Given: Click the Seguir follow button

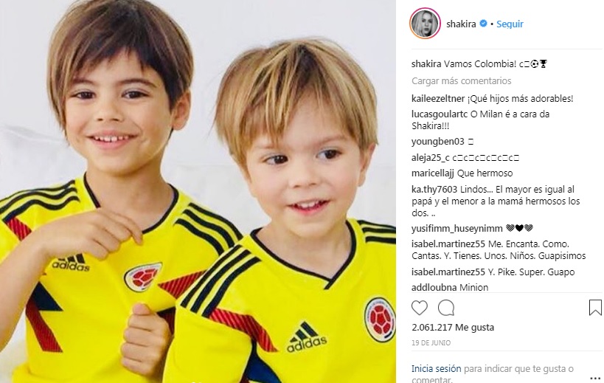Looking at the screenshot, I should click(510, 24).
